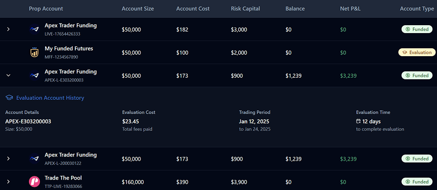Expand the Apex LIVE-17654426333 row chevron

(x=8, y=29)
